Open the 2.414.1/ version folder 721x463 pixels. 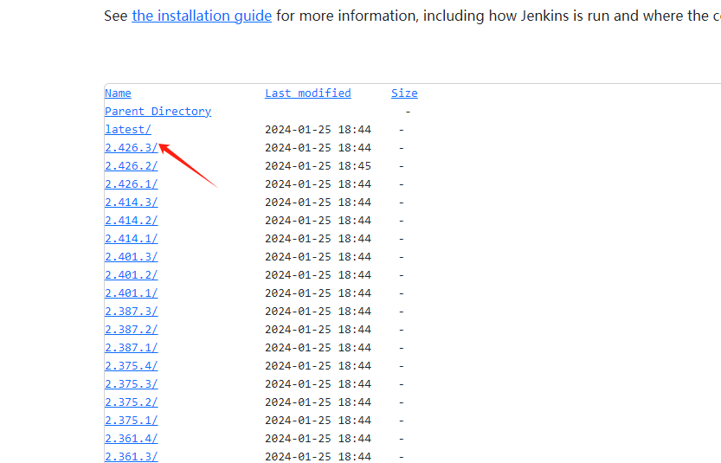coord(131,239)
